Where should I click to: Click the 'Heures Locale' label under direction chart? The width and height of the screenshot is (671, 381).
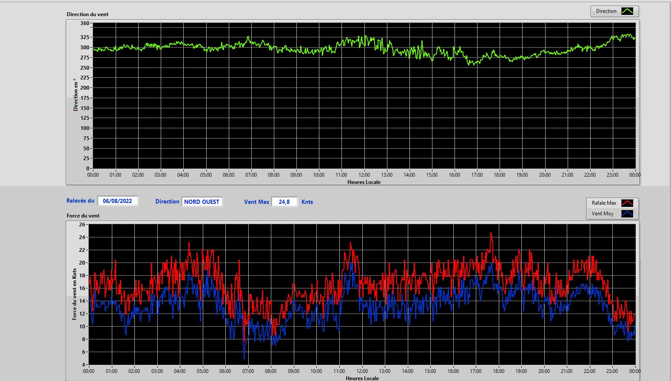pyautogui.click(x=364, y=182)
